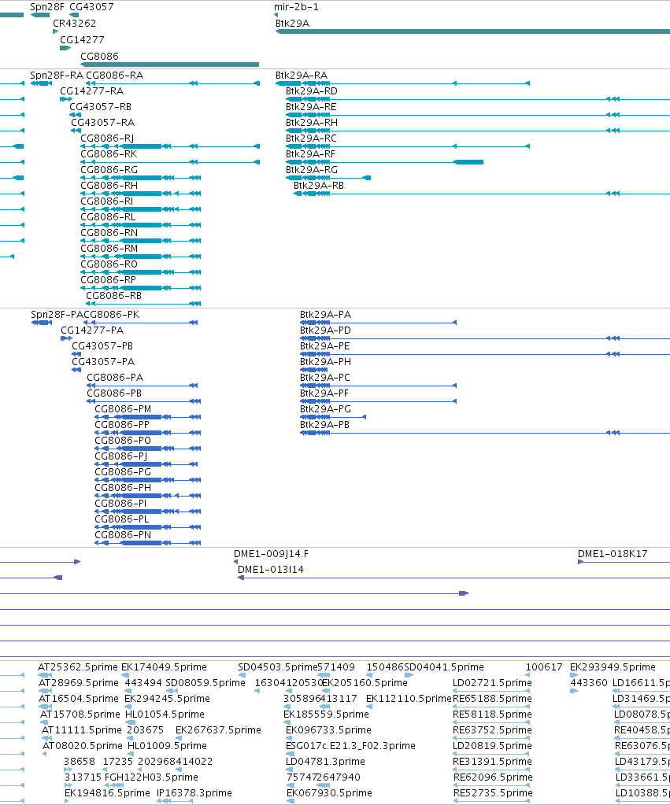Click protein CG8086-PN label

tap(123, 535)
